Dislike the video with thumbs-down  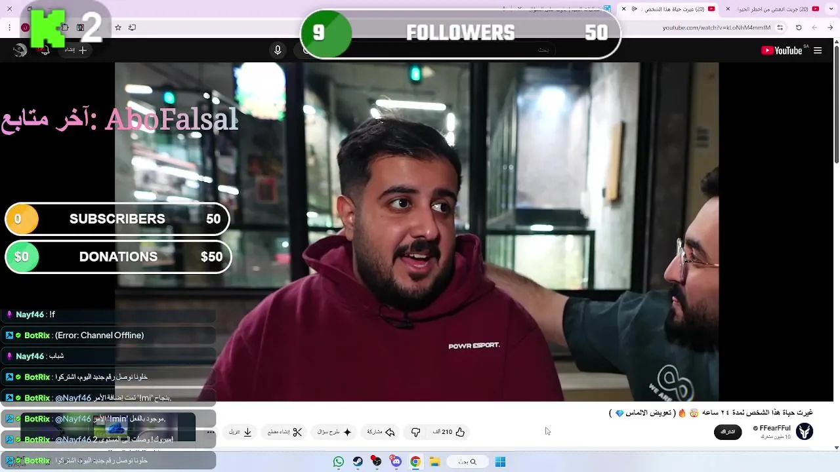pos(415,432)
